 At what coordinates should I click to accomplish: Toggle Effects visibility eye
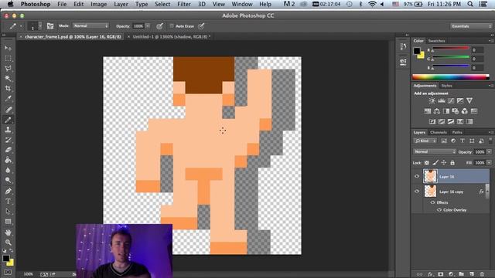433,202
